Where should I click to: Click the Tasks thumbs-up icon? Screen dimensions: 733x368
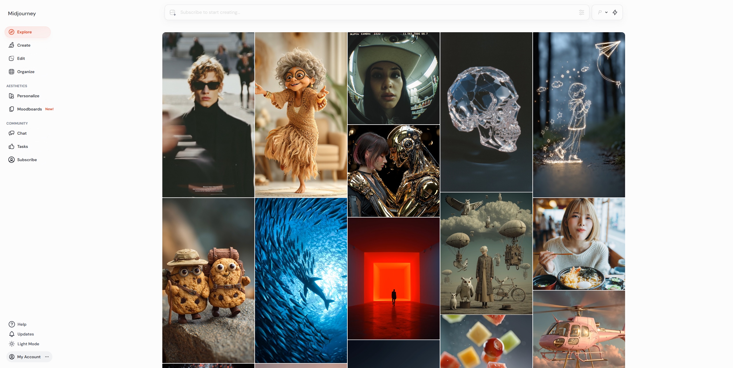[12, 146]
